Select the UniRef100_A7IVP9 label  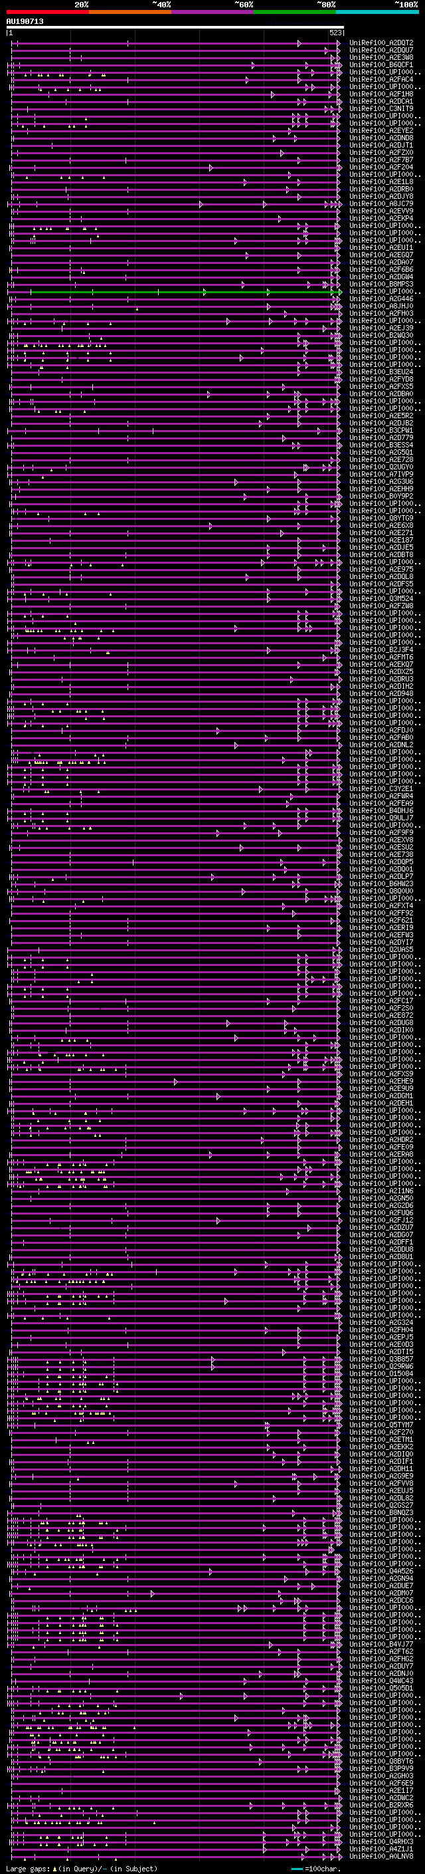[x=381, y=475]
